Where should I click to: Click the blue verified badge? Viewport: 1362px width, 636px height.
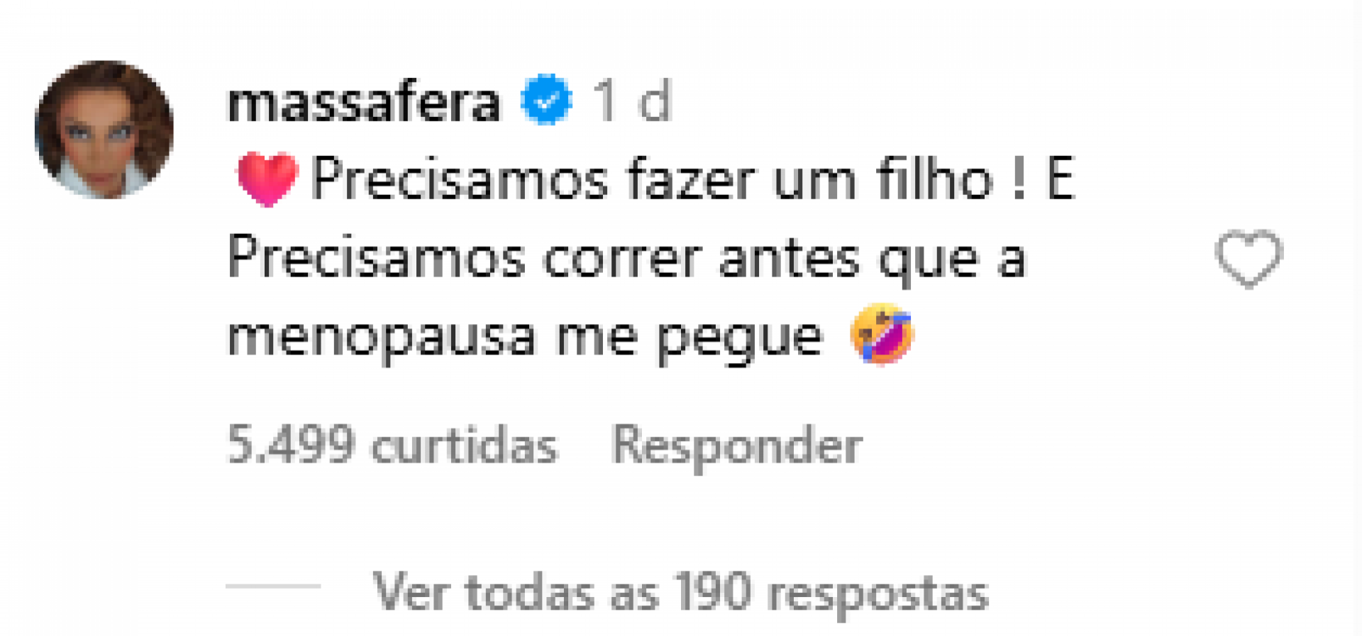(x=546, y=101)
